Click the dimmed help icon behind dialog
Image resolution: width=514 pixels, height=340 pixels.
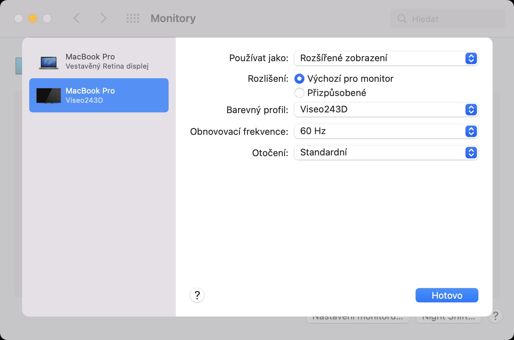pyautogui.click(x=495, y=316)
